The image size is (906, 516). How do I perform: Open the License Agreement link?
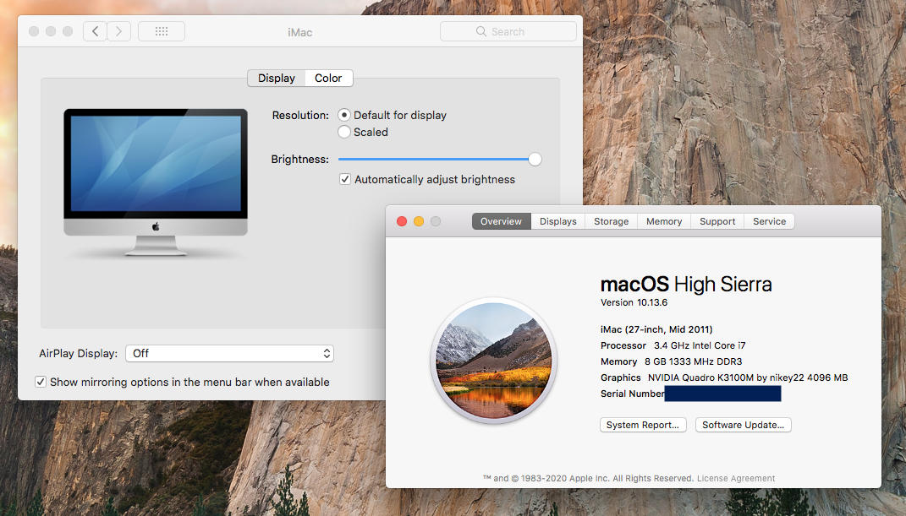tap(736, 479)
